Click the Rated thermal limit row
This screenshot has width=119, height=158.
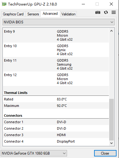pos(56,99)
